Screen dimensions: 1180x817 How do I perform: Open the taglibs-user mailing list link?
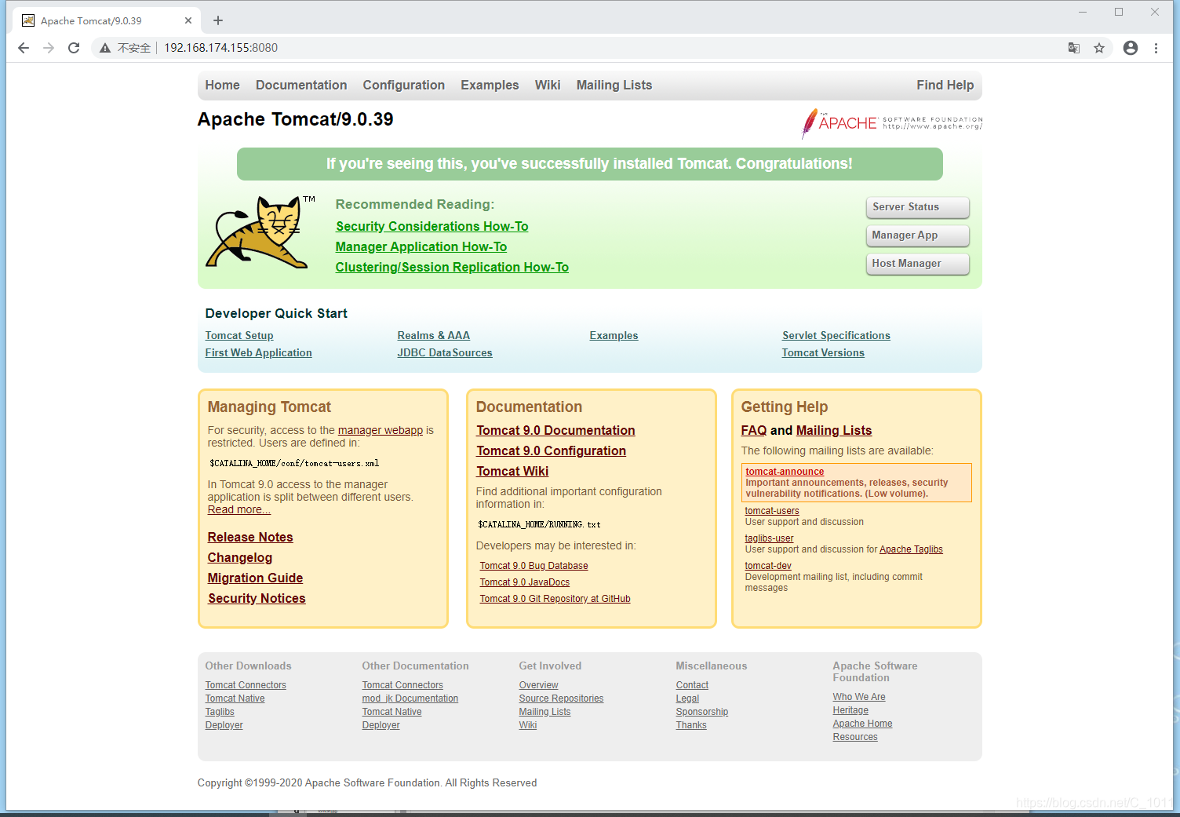(x=770, y=538)
